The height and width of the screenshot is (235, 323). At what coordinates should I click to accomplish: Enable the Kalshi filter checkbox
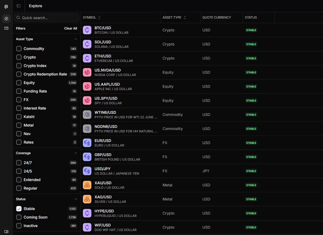pyautogui.click(x=19, y=117)
